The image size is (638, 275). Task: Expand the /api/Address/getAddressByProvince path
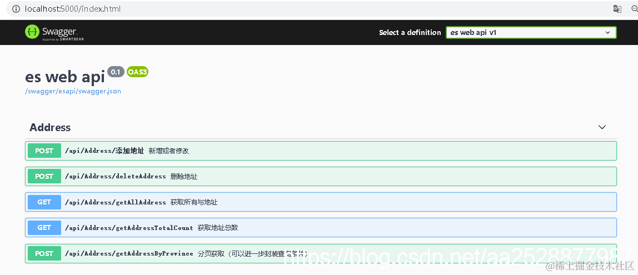tap(129, 253)
